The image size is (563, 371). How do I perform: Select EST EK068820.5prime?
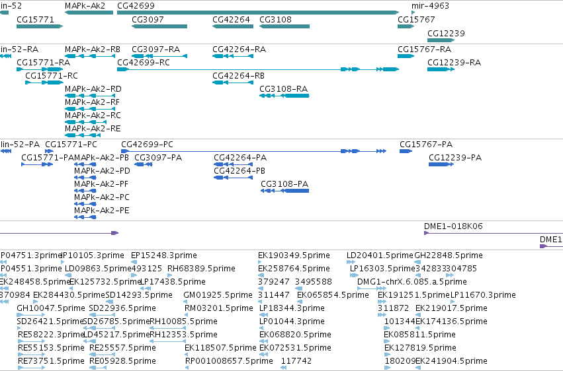tap(262, 341)
